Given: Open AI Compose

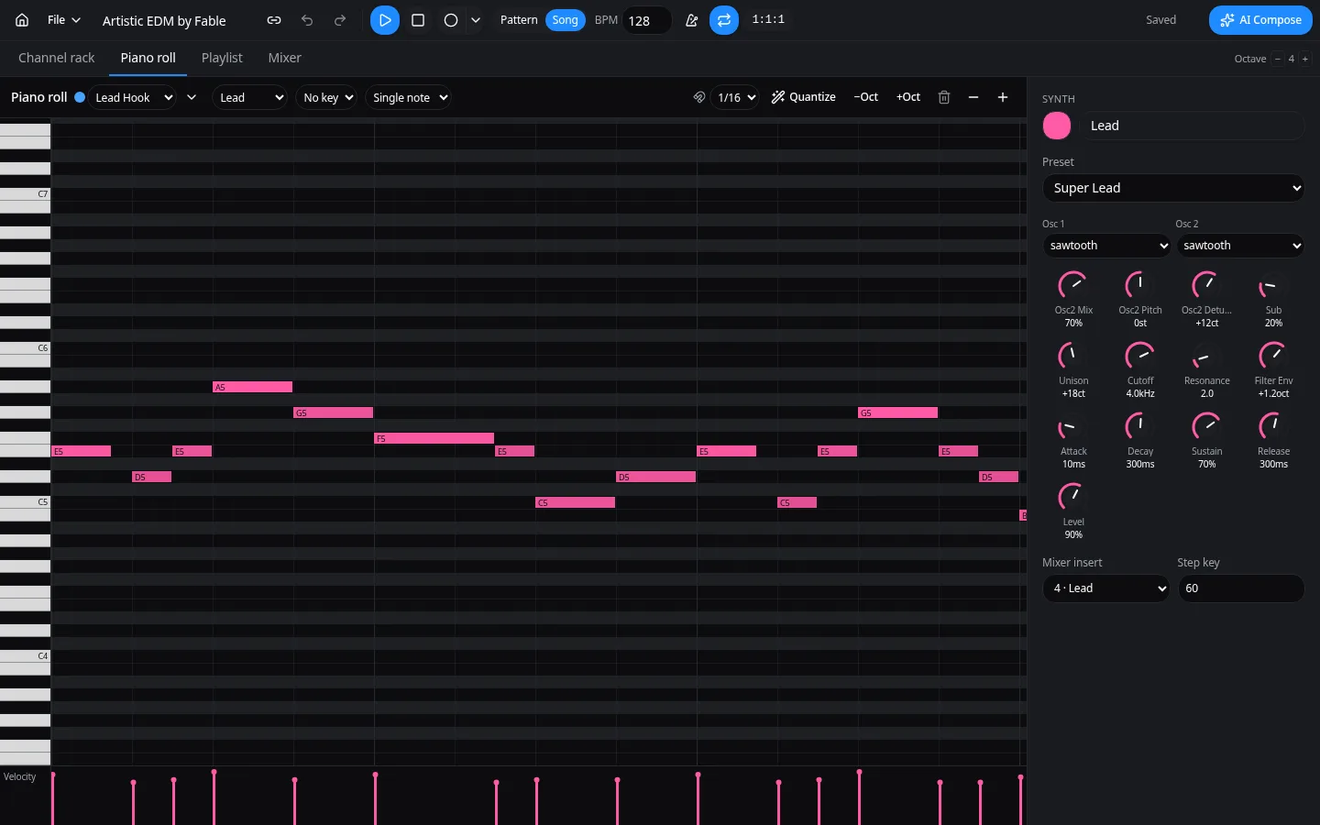Looking at the screenshot, I should point(1260,20).
